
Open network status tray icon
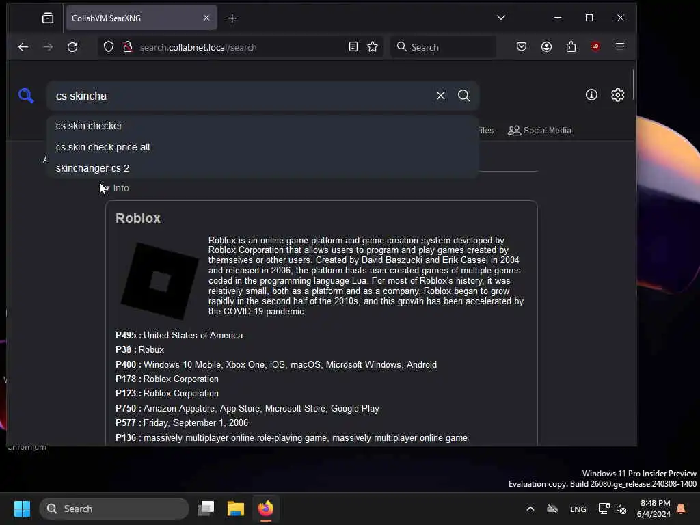(604, 509)
